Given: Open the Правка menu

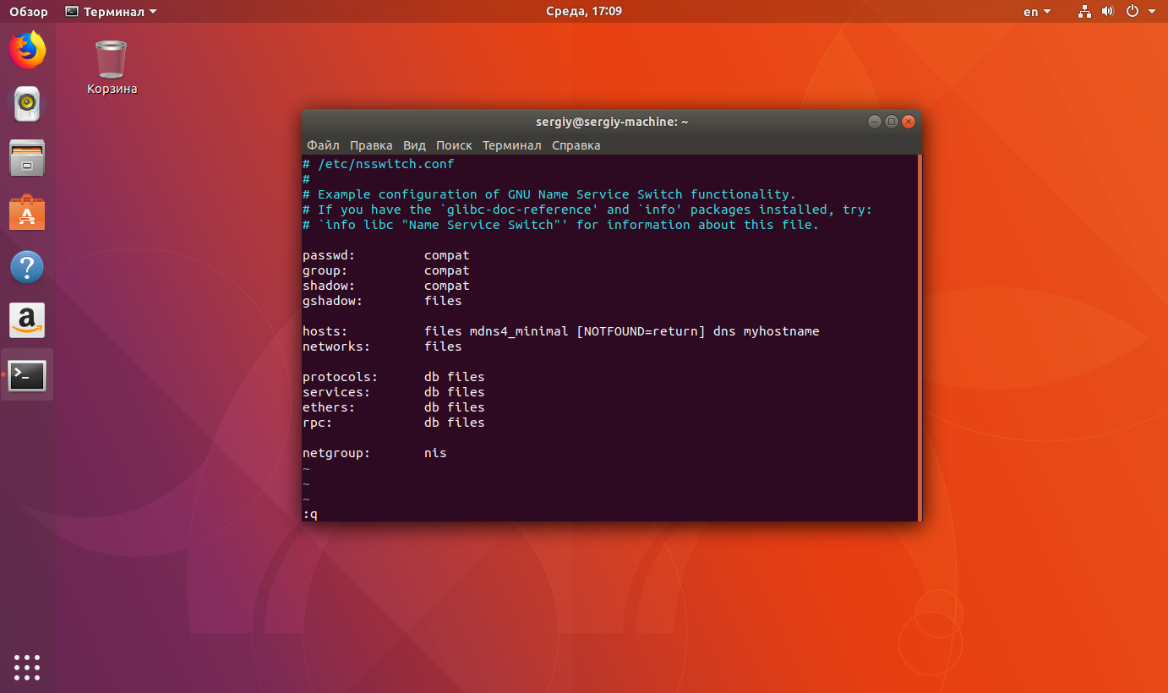Looking at the screenshot, I should click(371, 145).
